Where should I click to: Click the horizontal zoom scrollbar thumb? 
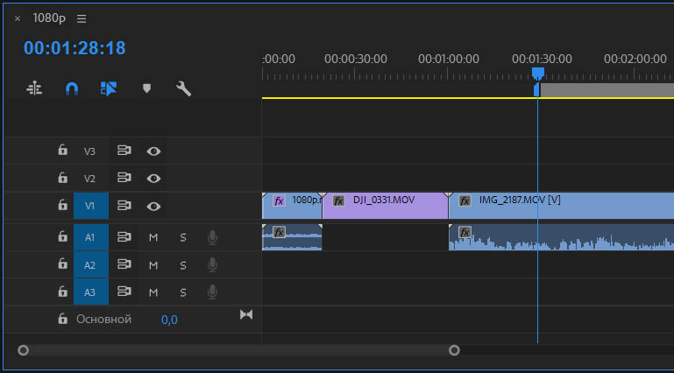(238, 350)
